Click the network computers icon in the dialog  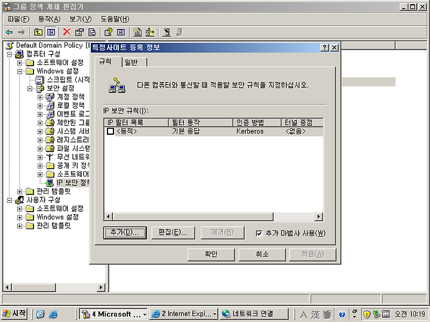pos(117,85)
